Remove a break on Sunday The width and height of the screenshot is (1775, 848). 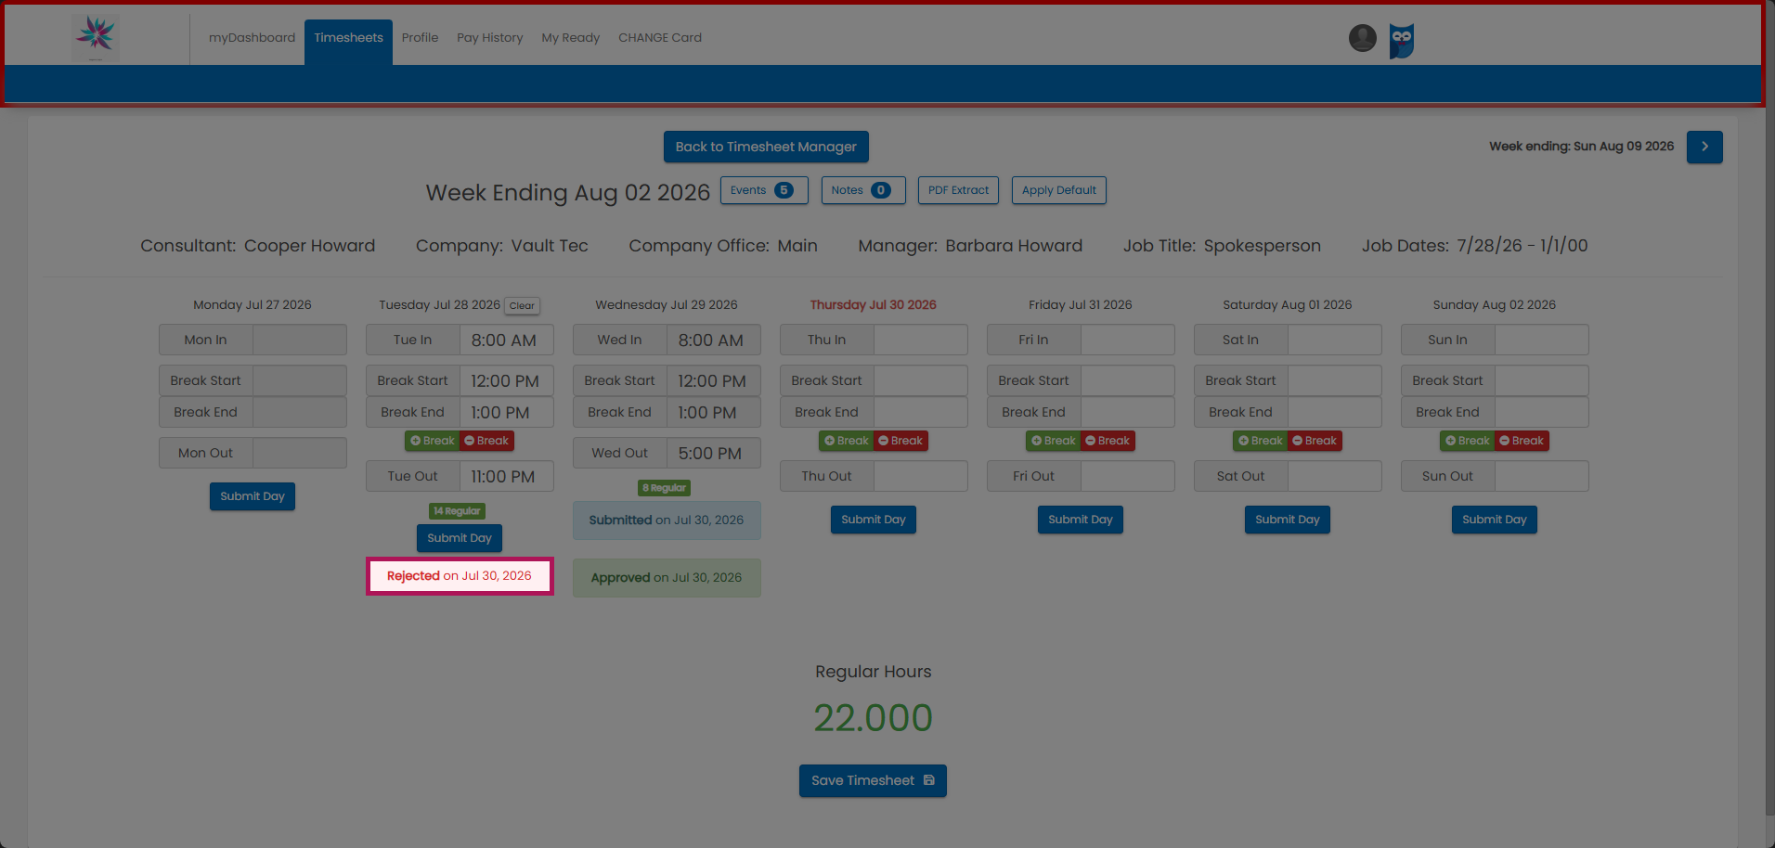click(1522, 441)
